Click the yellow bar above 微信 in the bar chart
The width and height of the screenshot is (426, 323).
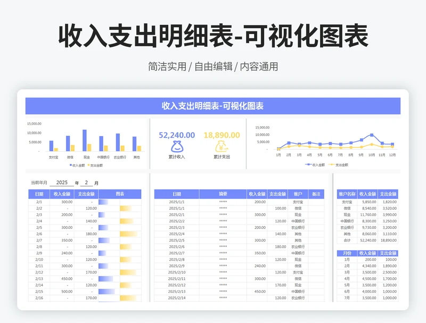point(72,148)
